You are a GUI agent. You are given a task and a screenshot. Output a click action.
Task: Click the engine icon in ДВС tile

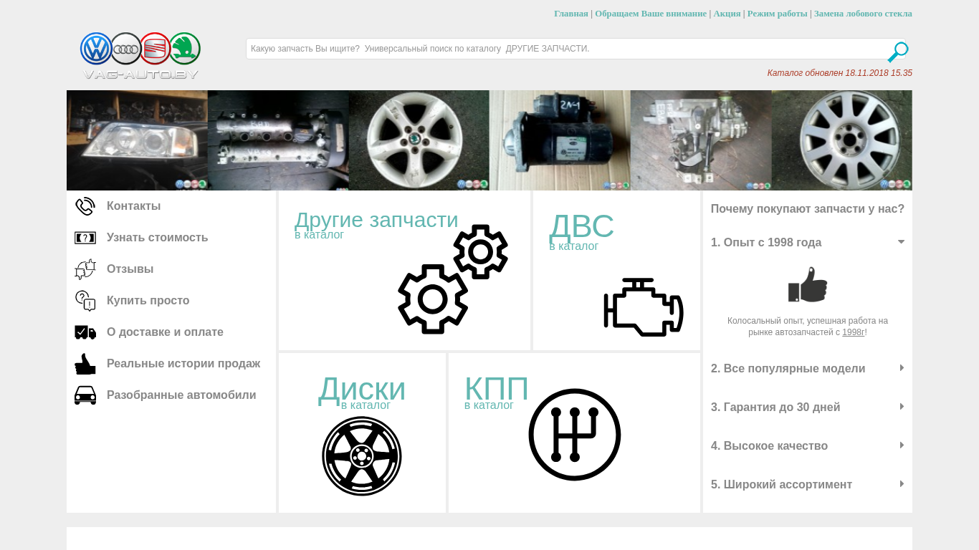point(644,307)
